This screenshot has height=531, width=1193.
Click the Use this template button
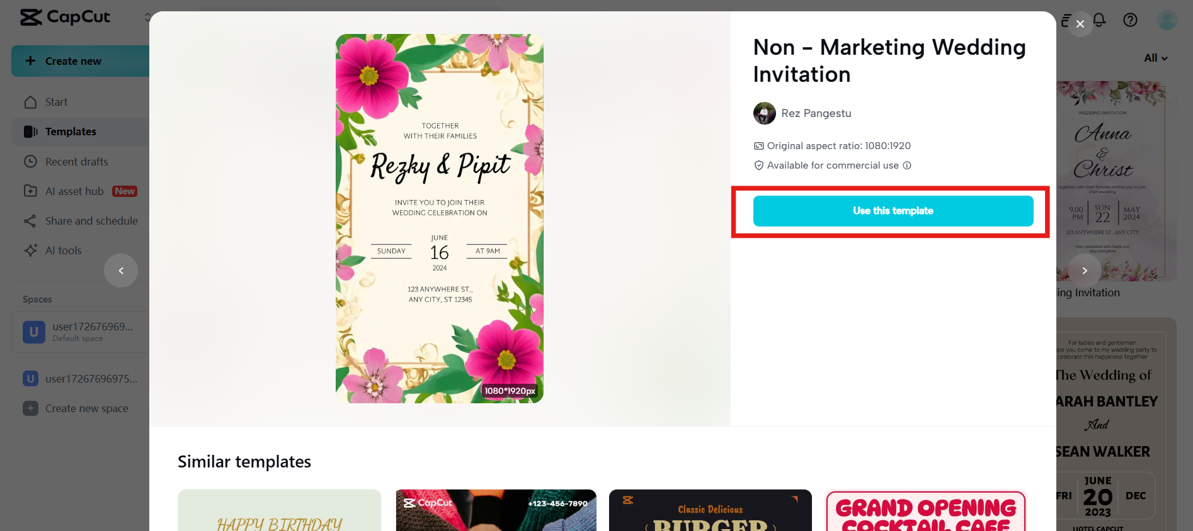click(x=893, y=211)
